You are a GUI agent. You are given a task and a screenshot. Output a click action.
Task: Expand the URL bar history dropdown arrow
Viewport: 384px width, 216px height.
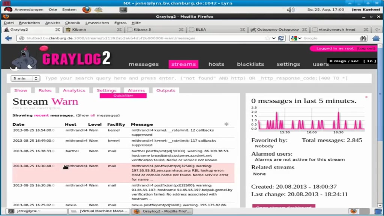tap(274, 38)
